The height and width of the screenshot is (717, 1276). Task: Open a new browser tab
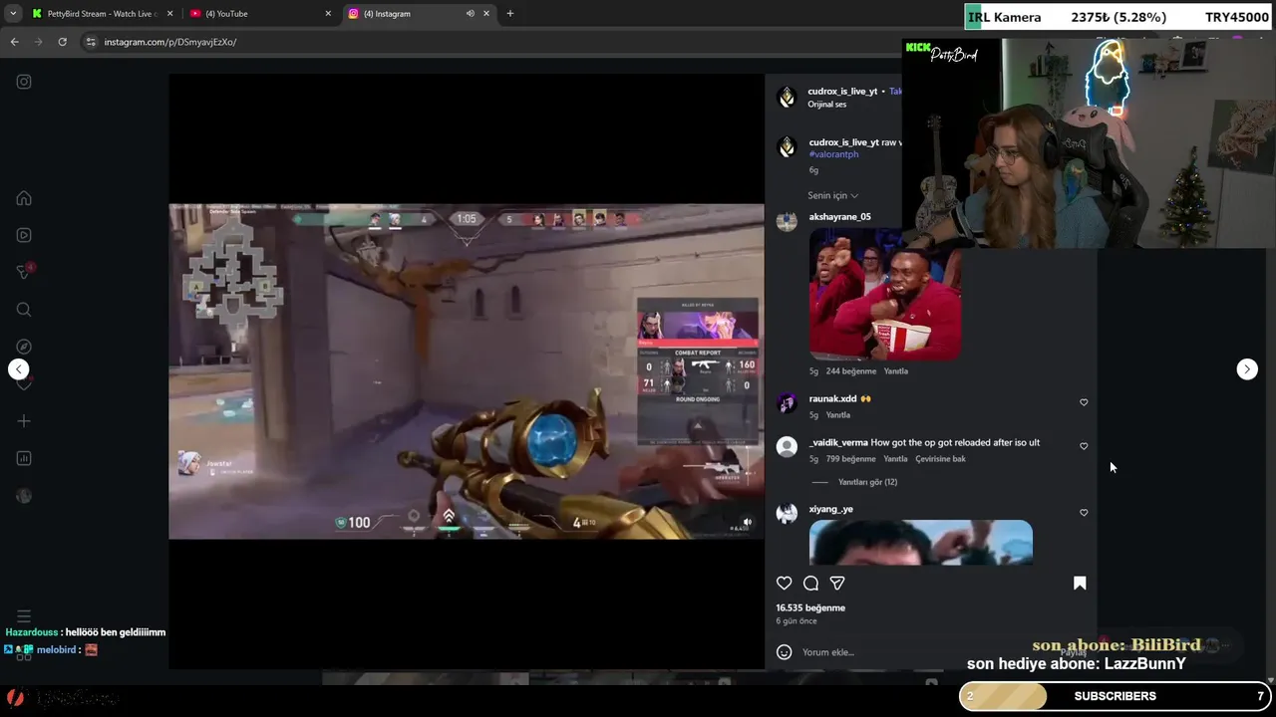[x=509, y=14]
